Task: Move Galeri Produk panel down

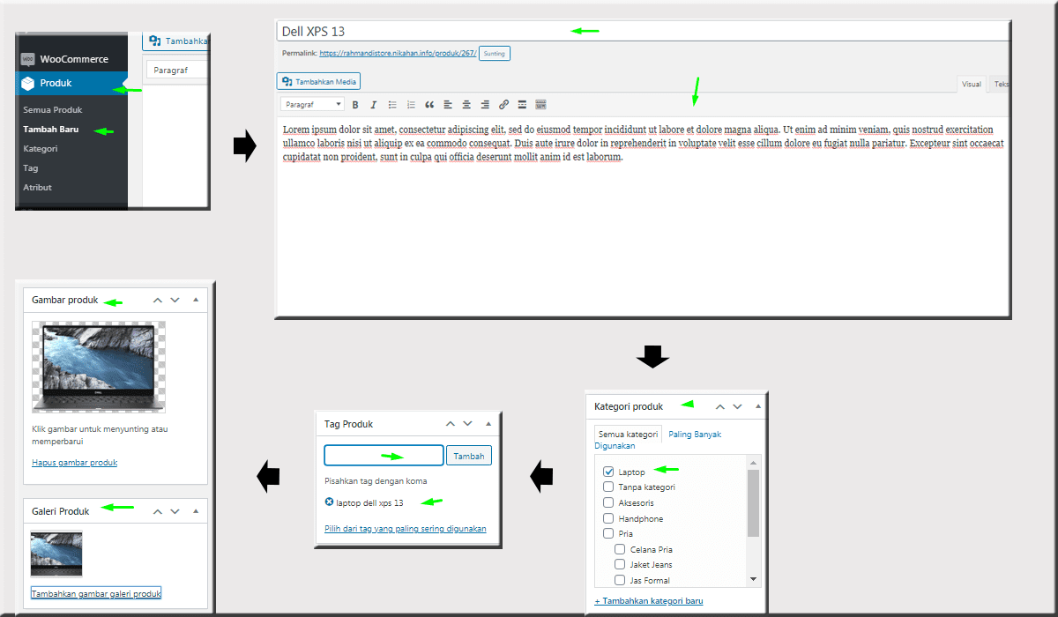Action: coord(175,511)
